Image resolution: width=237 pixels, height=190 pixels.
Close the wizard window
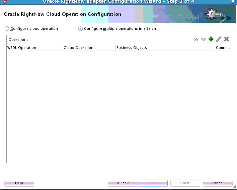pyautogui.click(x=233, y=1)
